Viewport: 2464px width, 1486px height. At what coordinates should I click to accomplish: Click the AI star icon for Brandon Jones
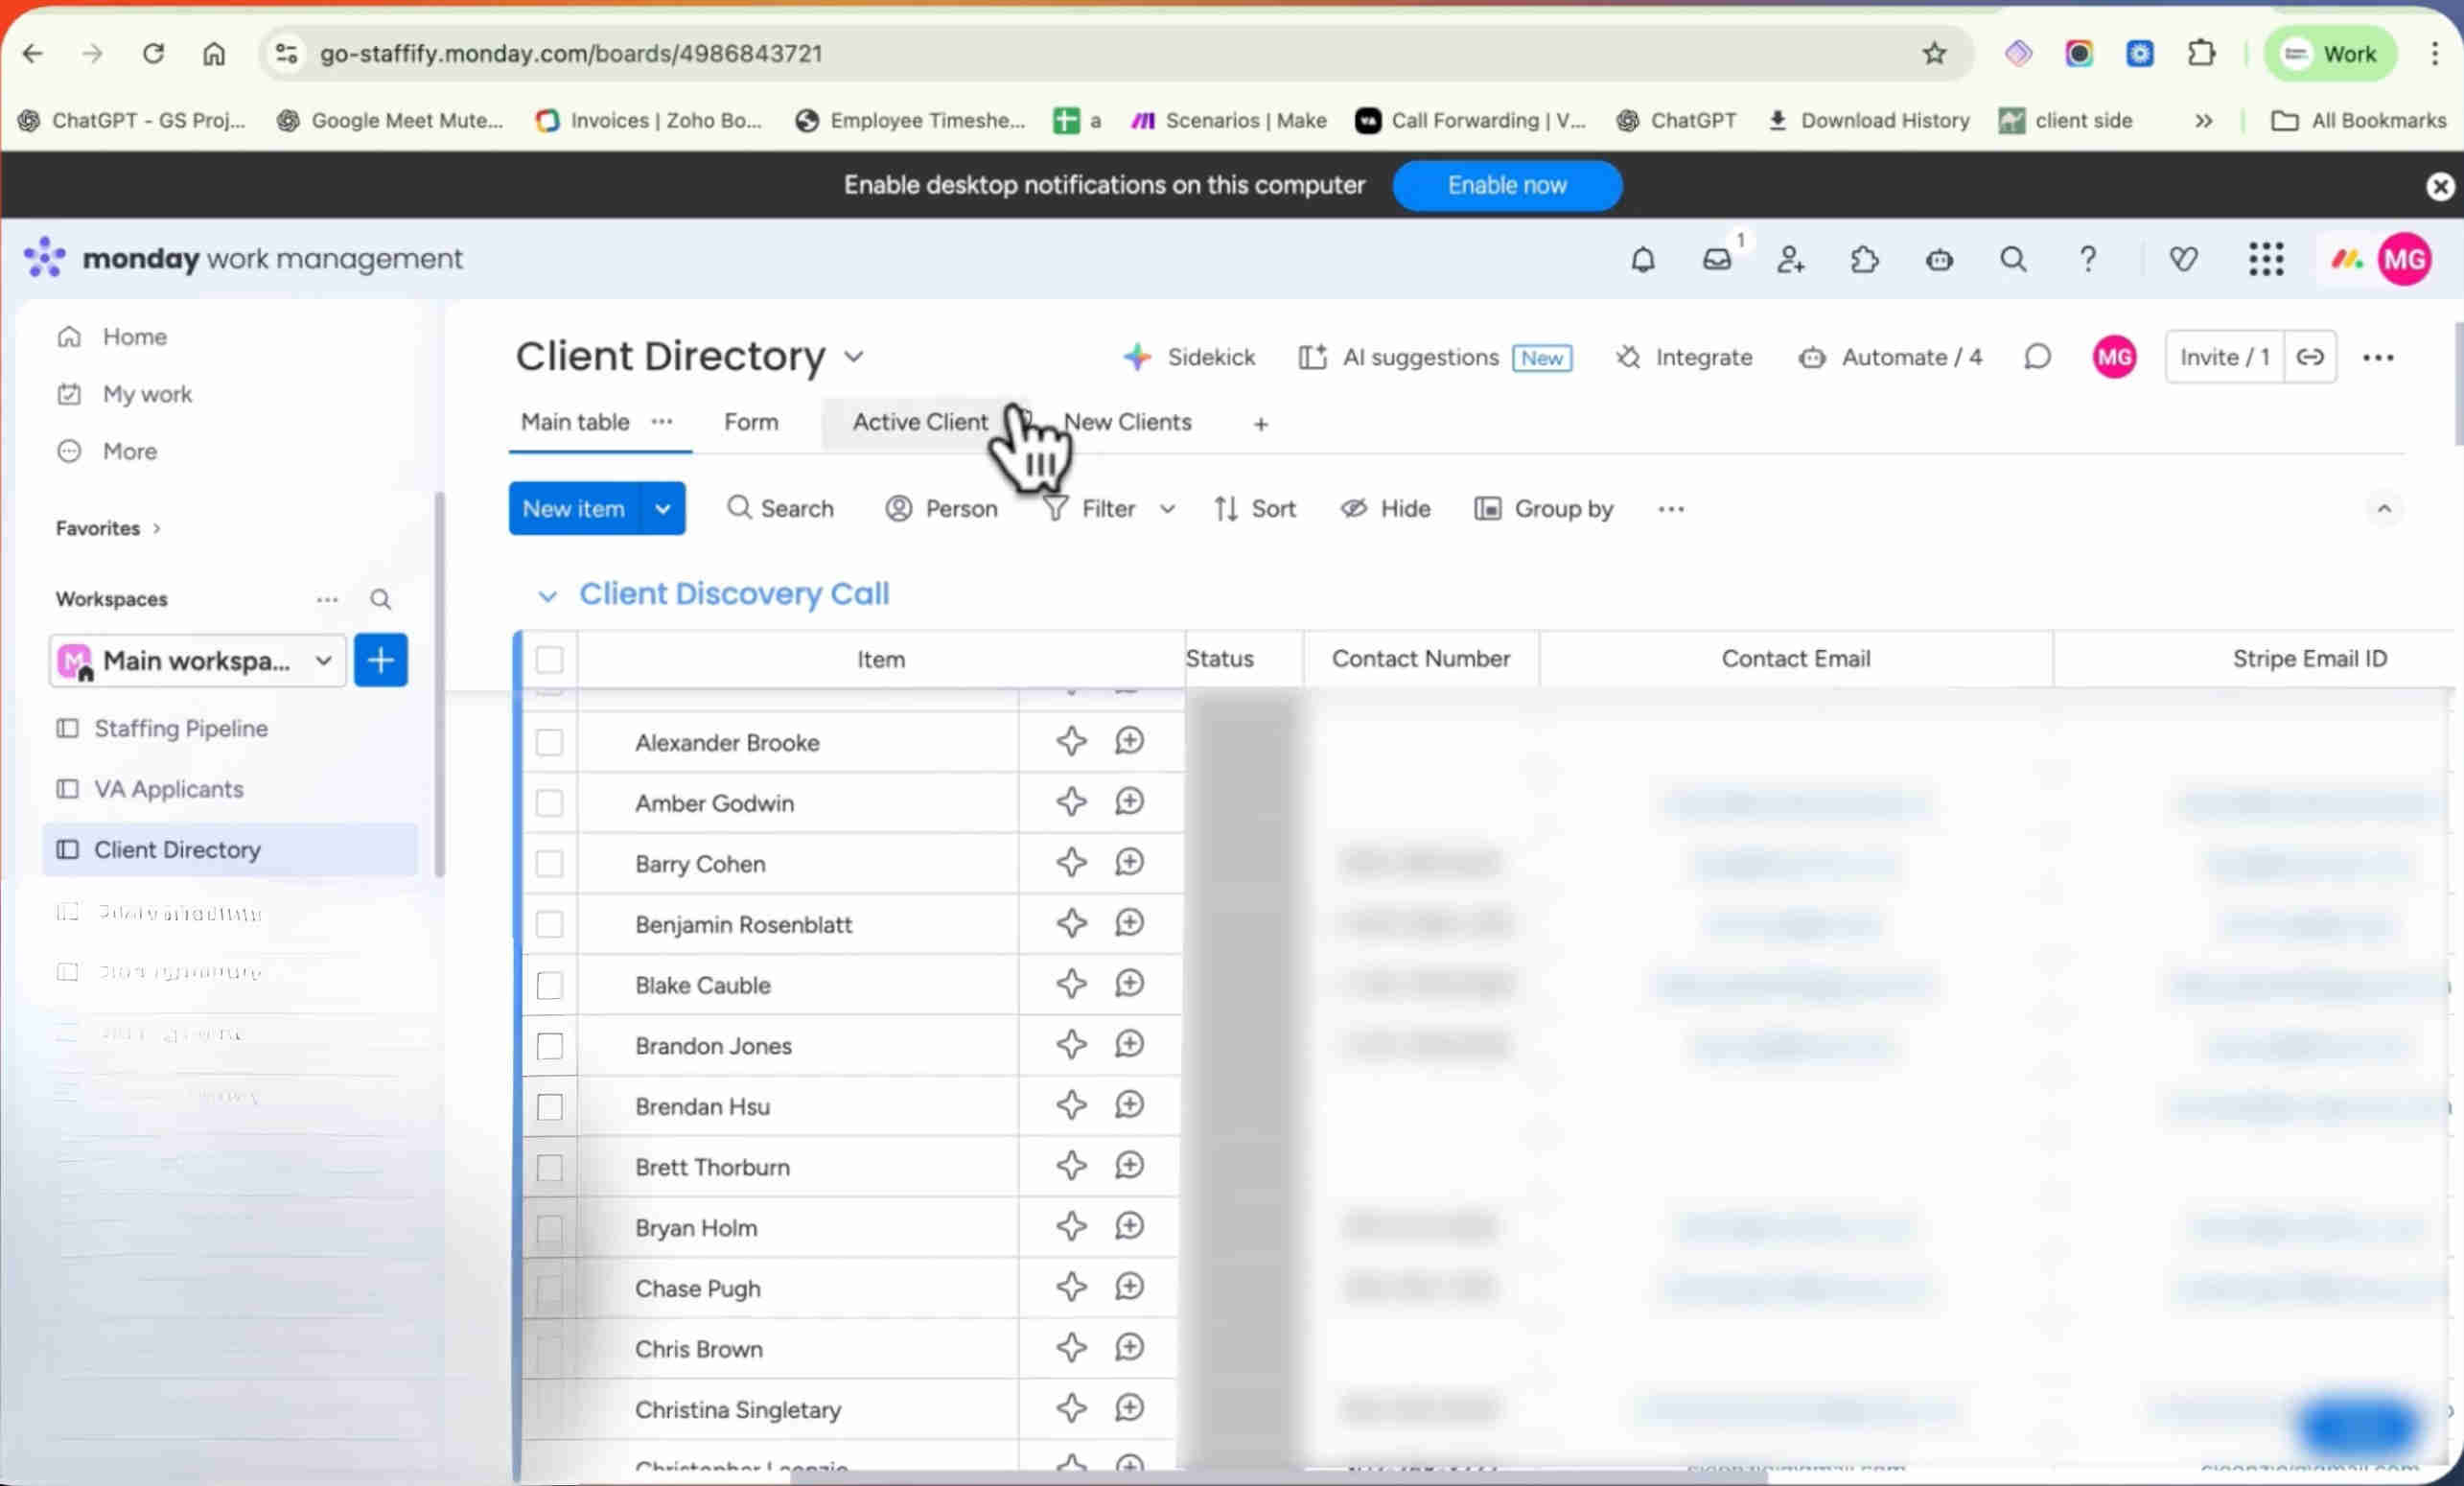tap(1071, 1044)
